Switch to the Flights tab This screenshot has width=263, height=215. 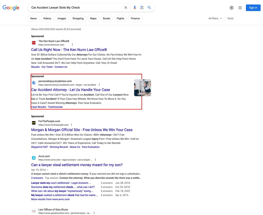tap(120, 19)
